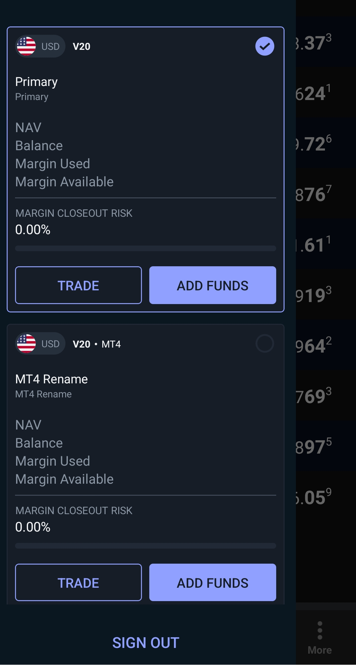Viewport: 356px width, 665px height.
Task: Click the MT4 Rename margin closeout risk bar
Action: 146,546
